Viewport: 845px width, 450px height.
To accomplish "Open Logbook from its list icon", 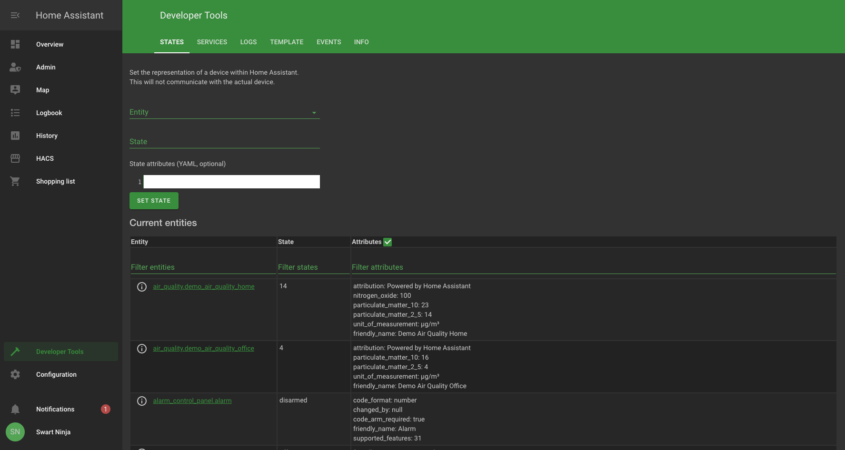I will pyautogui.click(x=15, y=113).
